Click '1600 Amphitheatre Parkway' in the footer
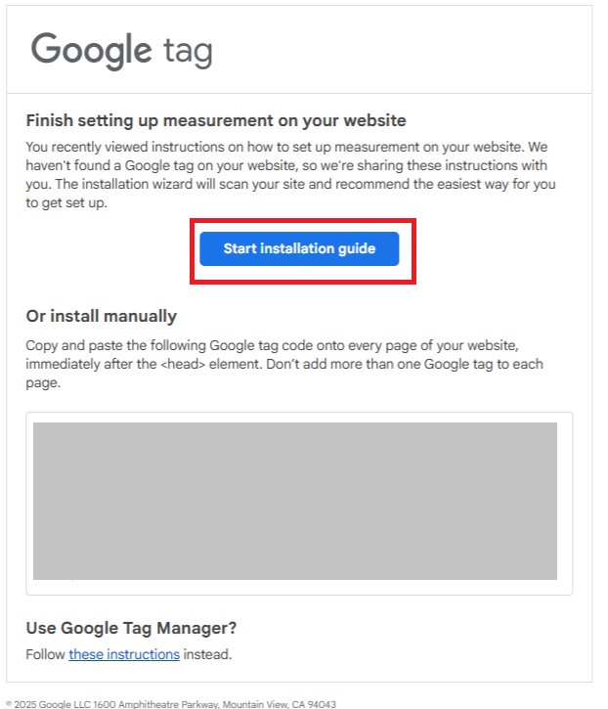This screenshot has width=608, height=709. tap(158, 703)
